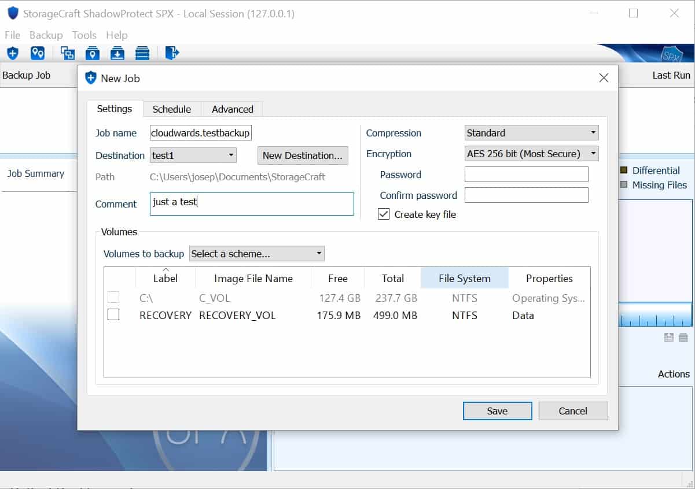Image resolution: width=695 pixels, height=489 pixels.
Task: Click the timeline ruler on the right
Action: pos(656,315)
